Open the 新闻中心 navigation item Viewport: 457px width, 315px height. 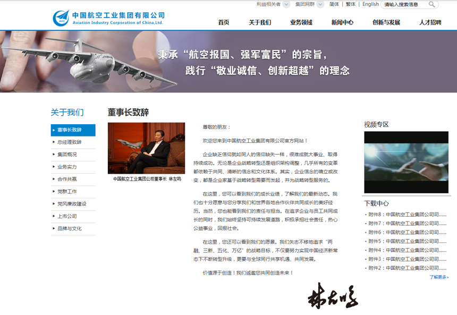[x=342, y=22]
